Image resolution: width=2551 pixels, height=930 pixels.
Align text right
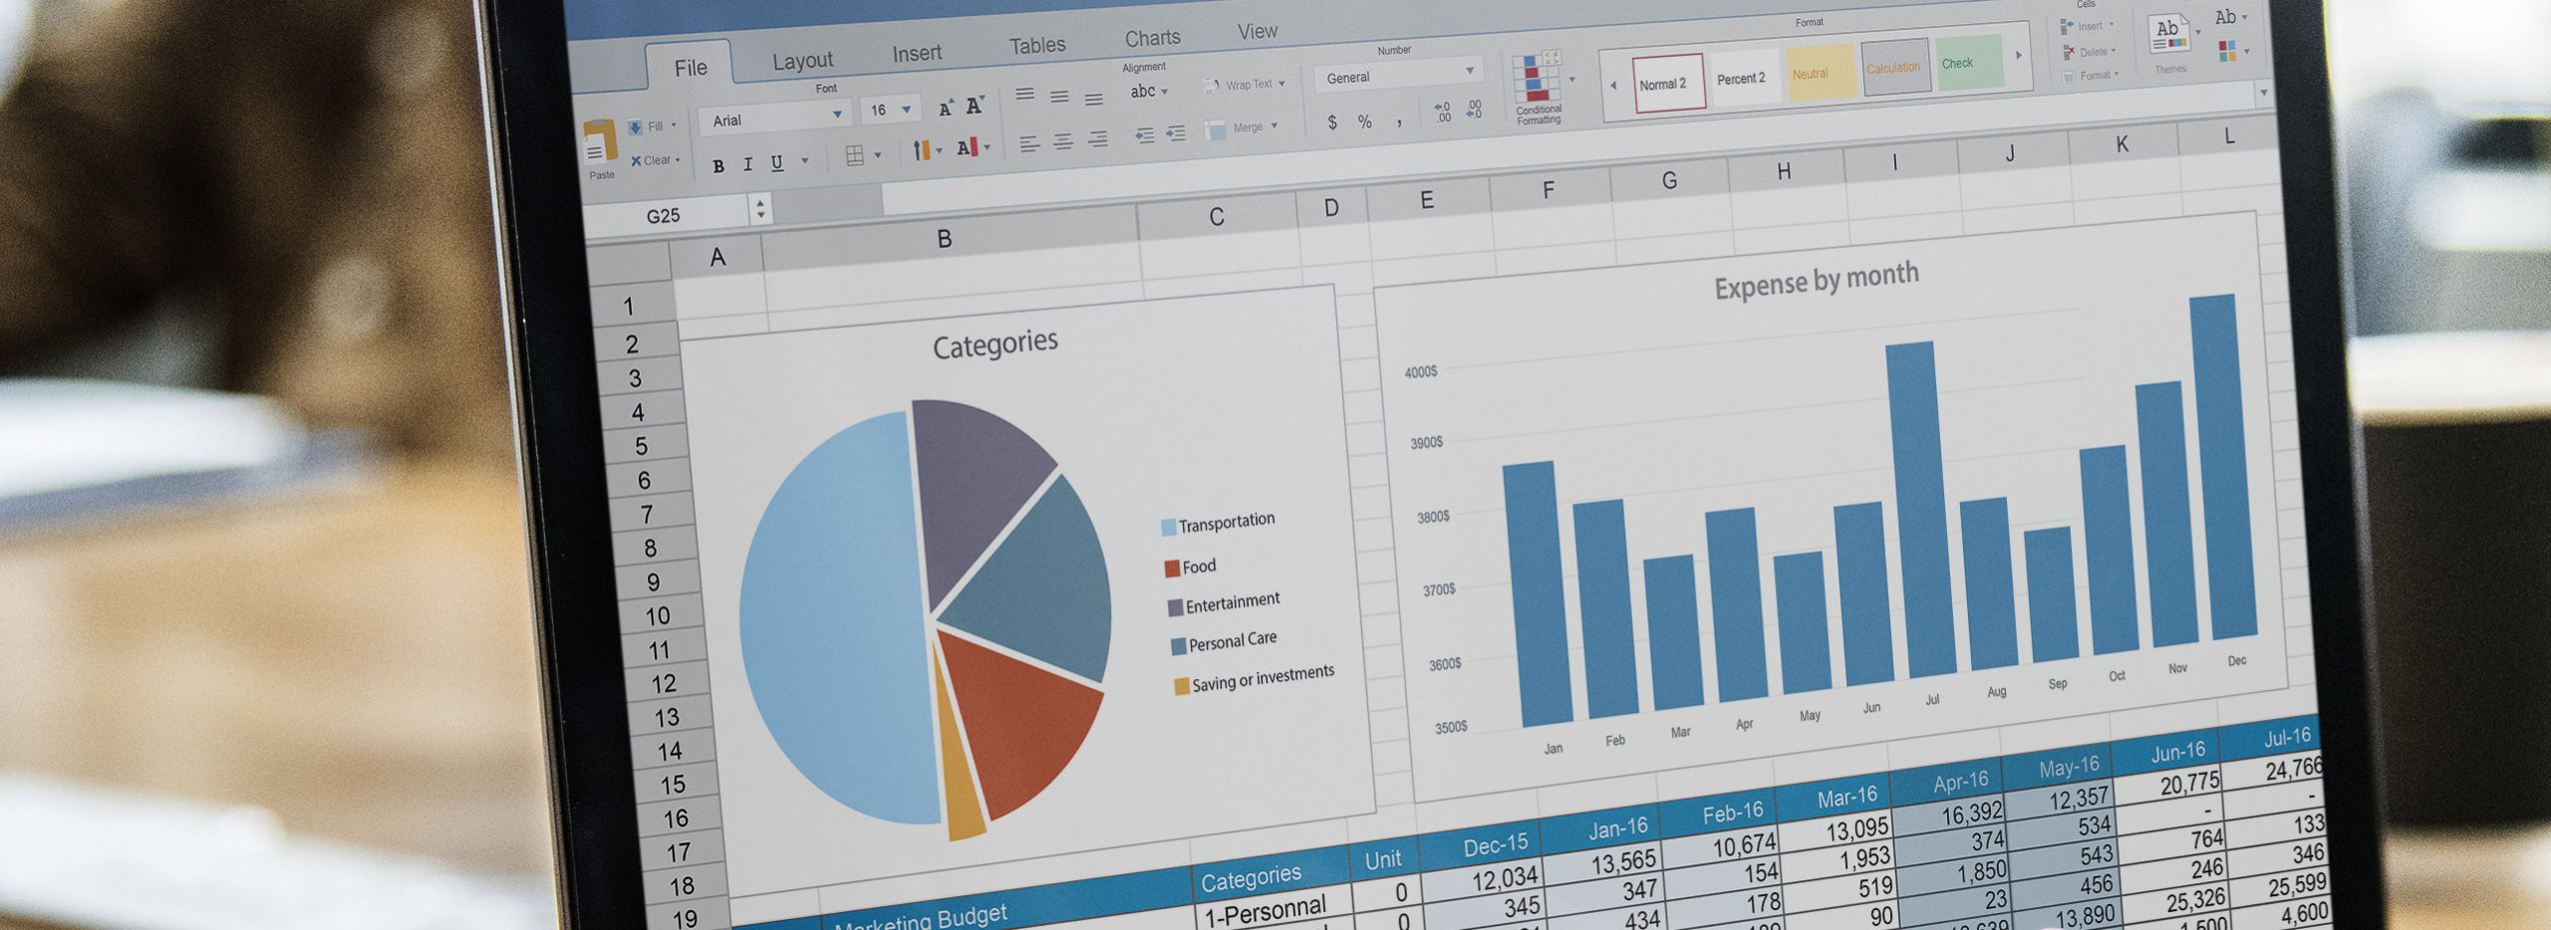tap(1097, 139)
